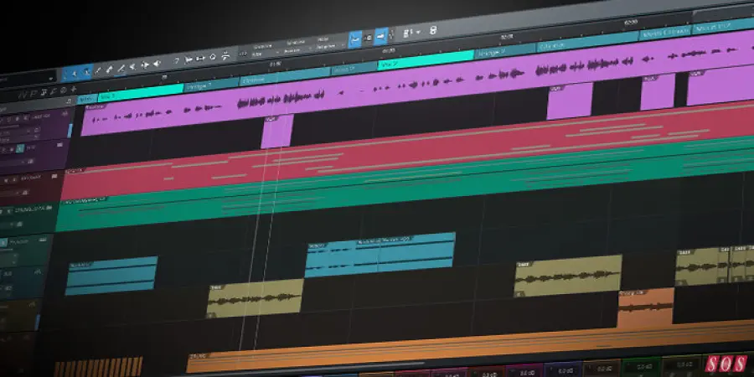Select the yellow audio clip right of center
The width and height of the screenshot is (754, 377).
click(568, 276)
